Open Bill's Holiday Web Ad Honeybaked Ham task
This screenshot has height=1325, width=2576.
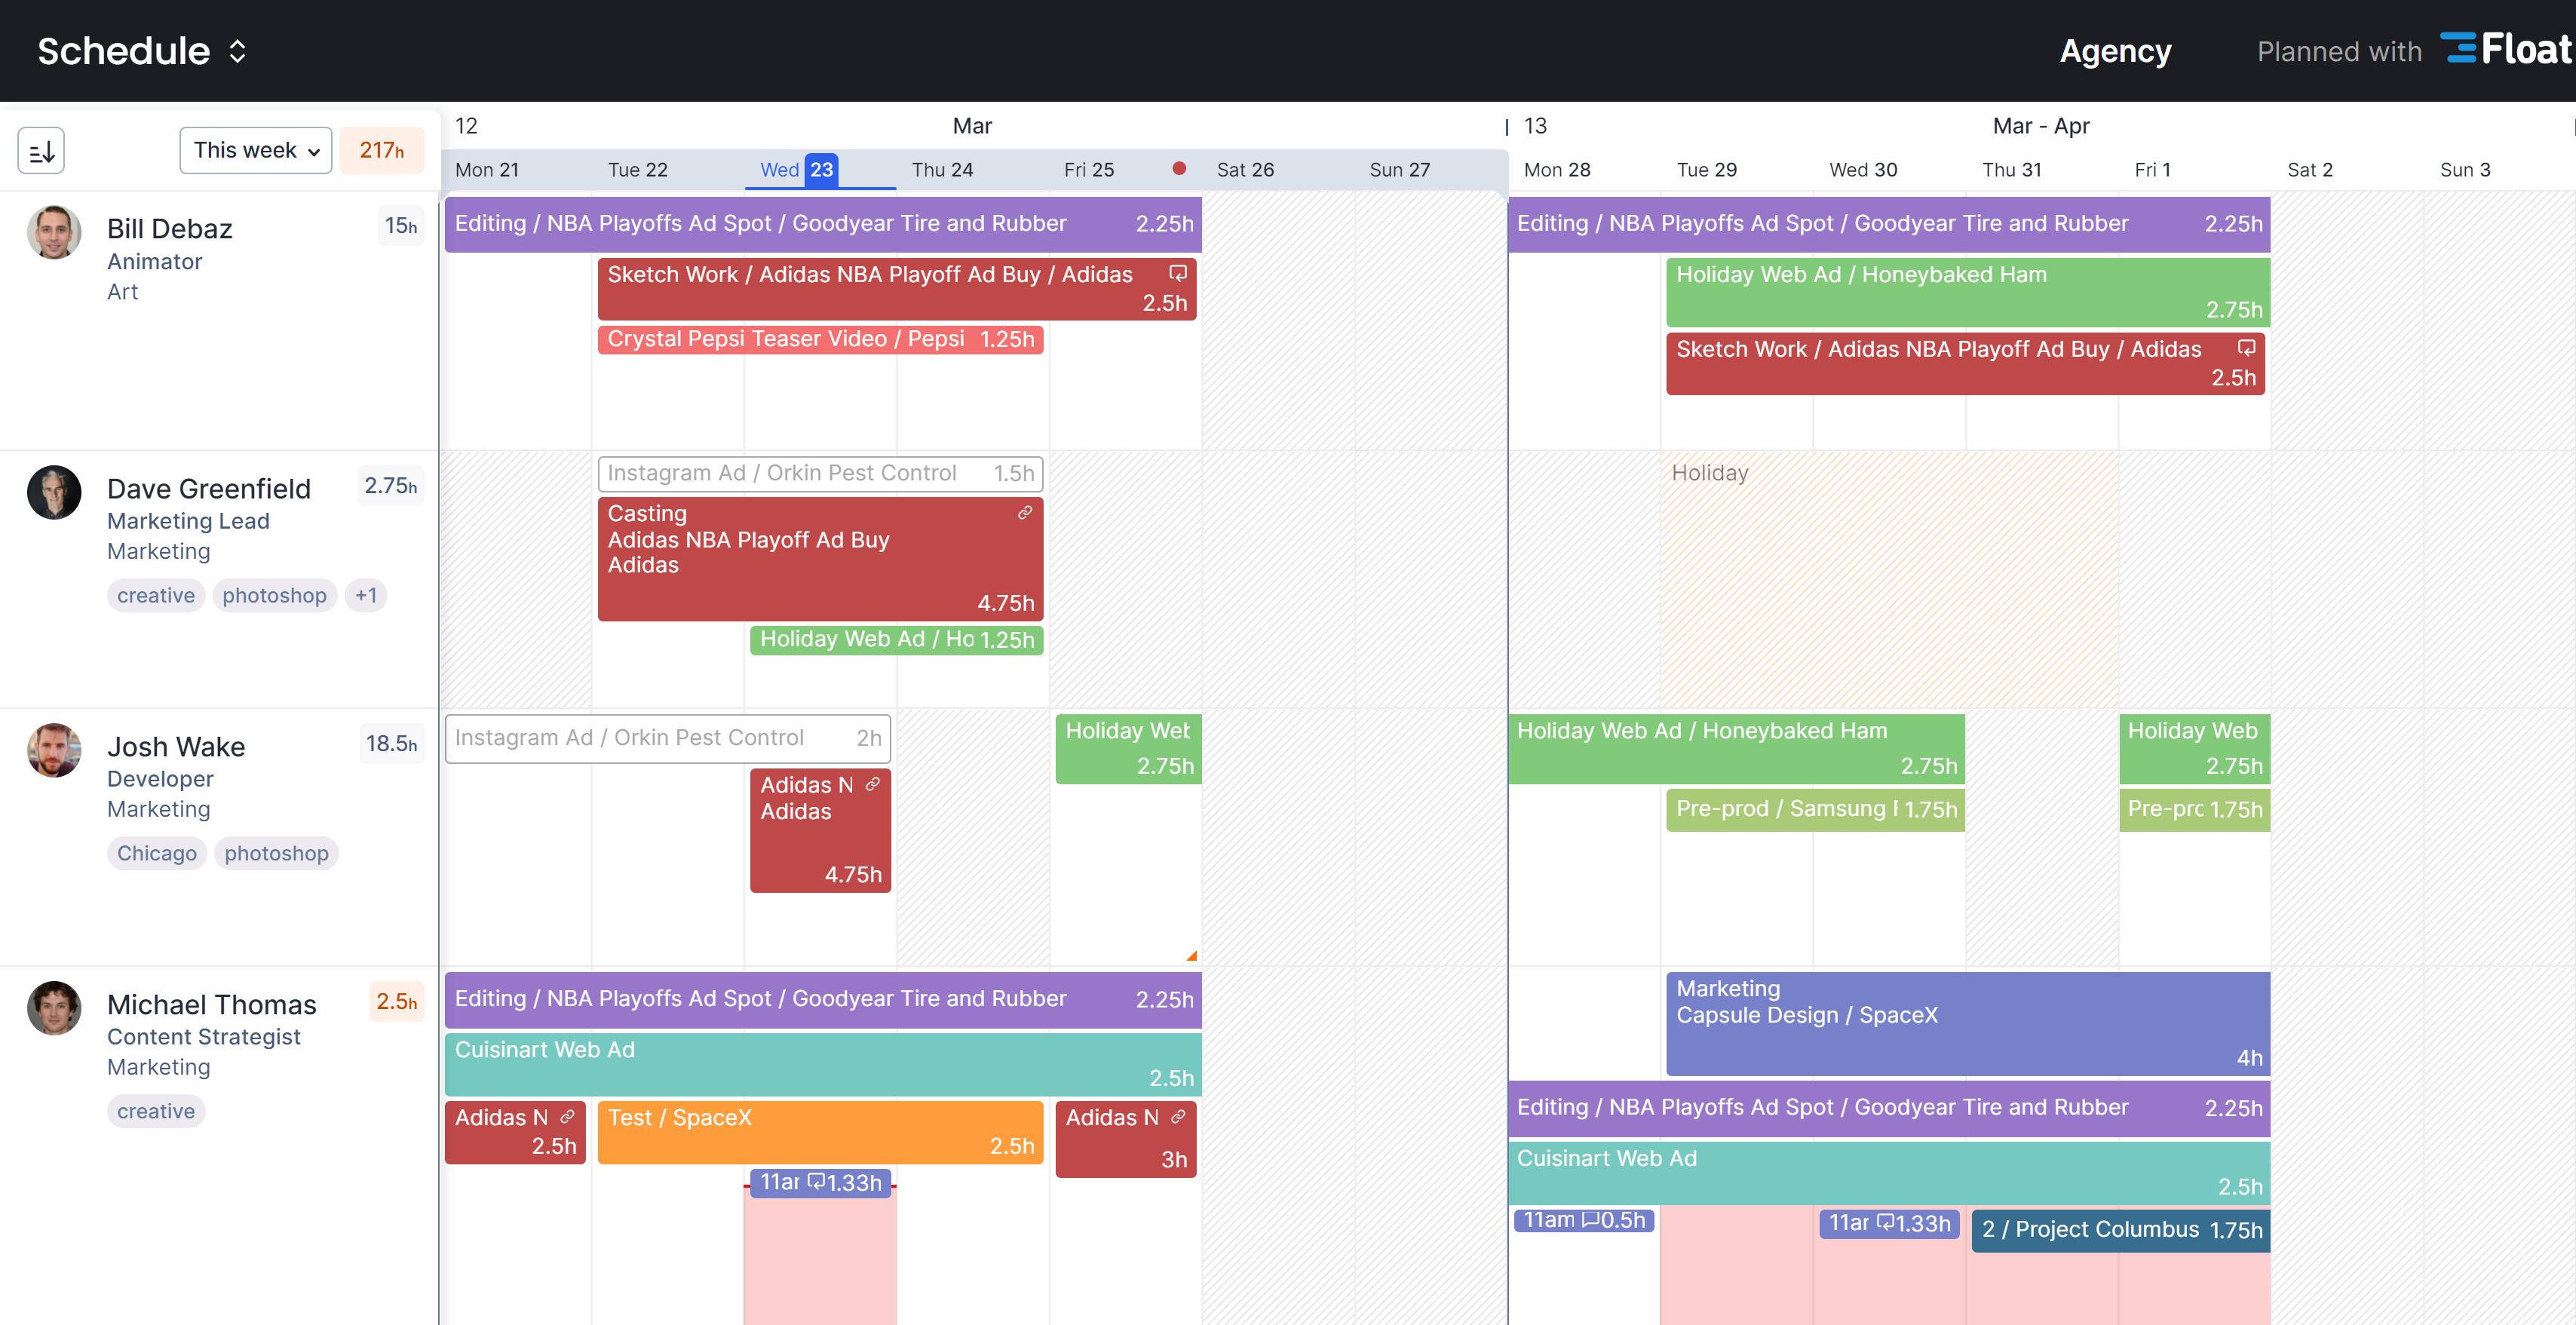click(1967, 292)
